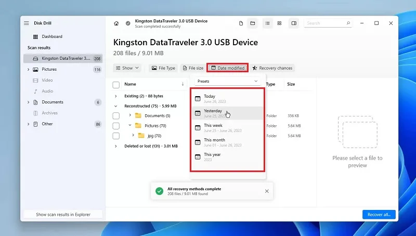Expand the Deleted or lost (131) group
The height and width of the screenshot is (236, 416).
pyautogui.click(x=115, y=146)
